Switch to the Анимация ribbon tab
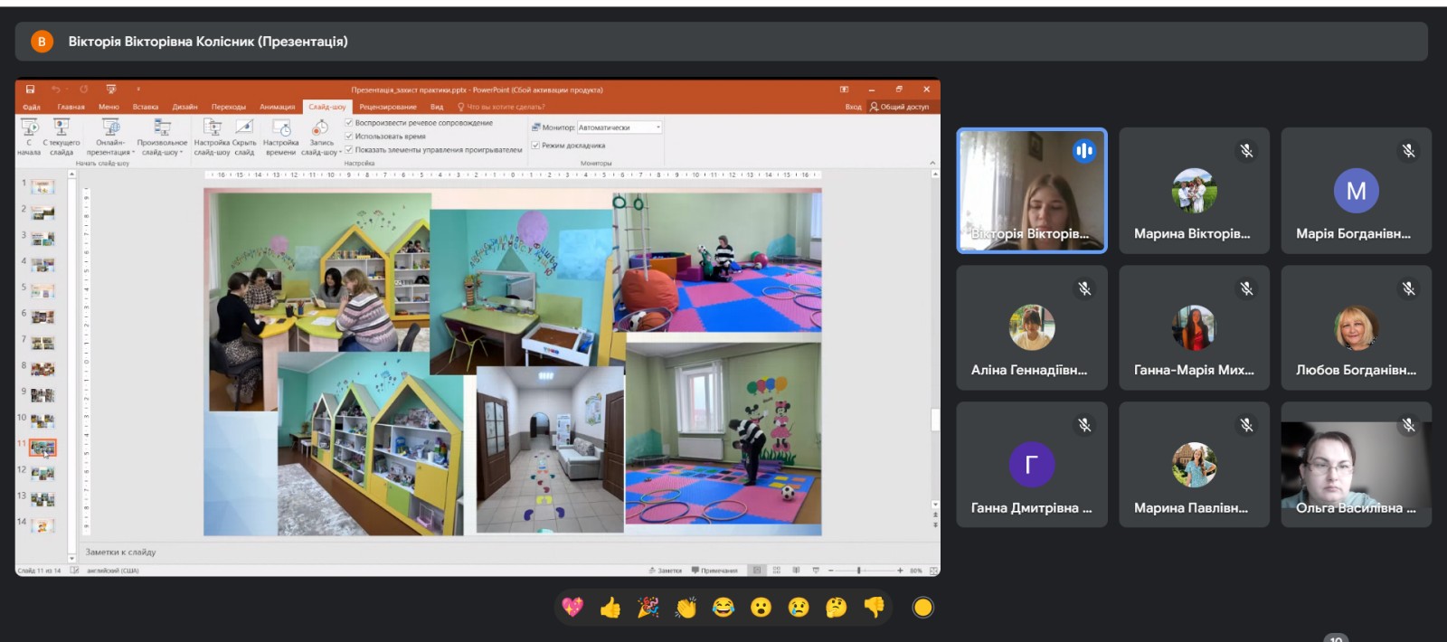The image size is (1447, 642). click(277, 107)
